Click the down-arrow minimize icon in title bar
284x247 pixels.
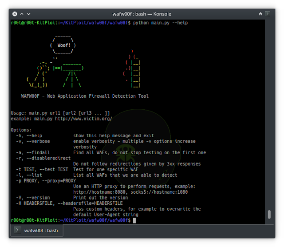28,14
